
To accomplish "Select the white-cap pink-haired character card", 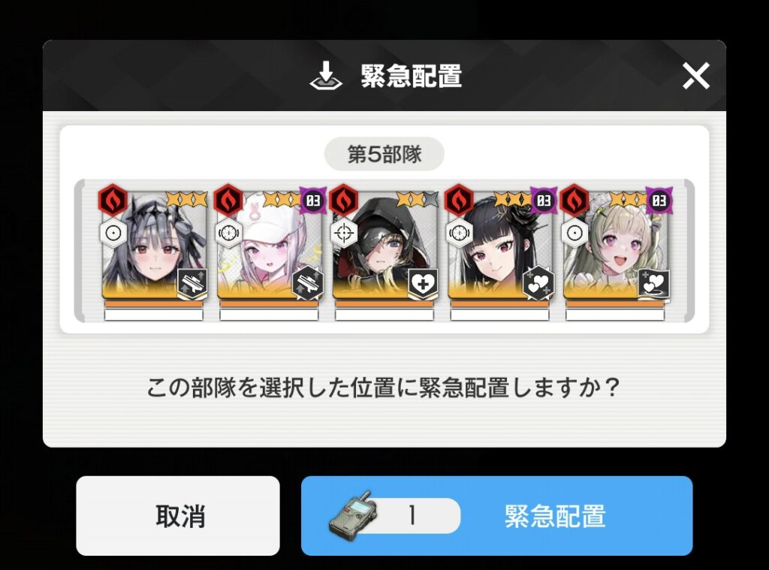I will (x=269, y=244).
